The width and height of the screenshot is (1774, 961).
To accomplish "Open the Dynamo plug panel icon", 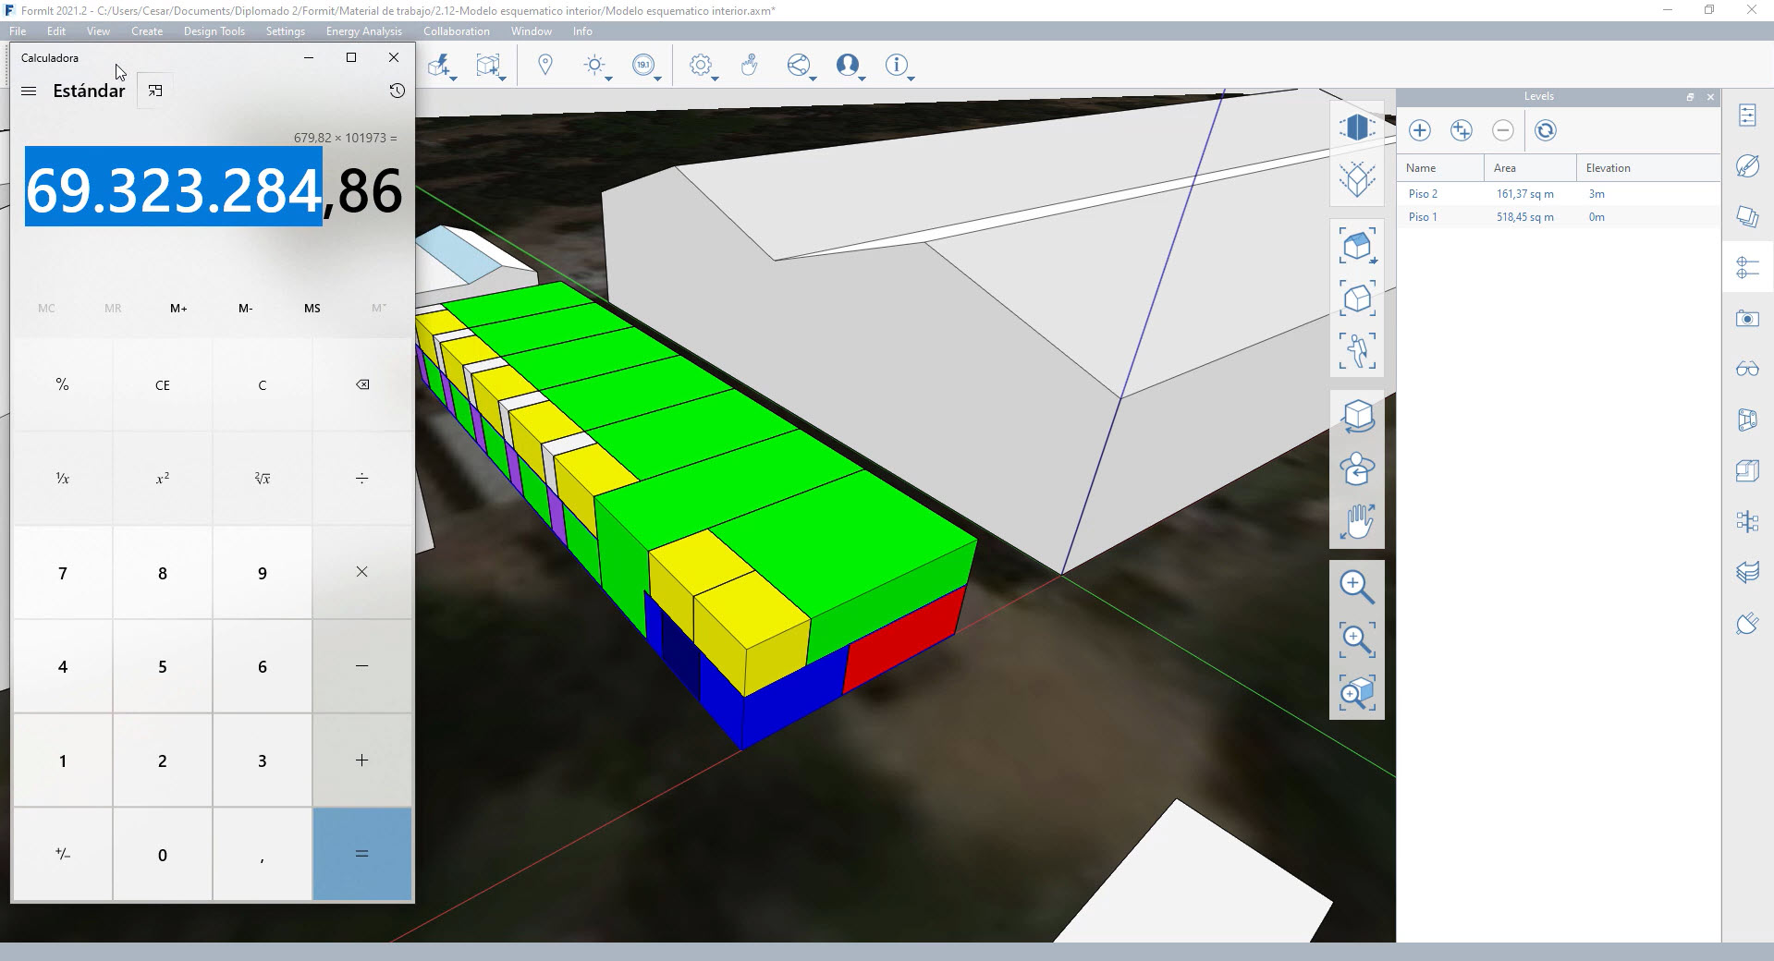I will 1746,624.
